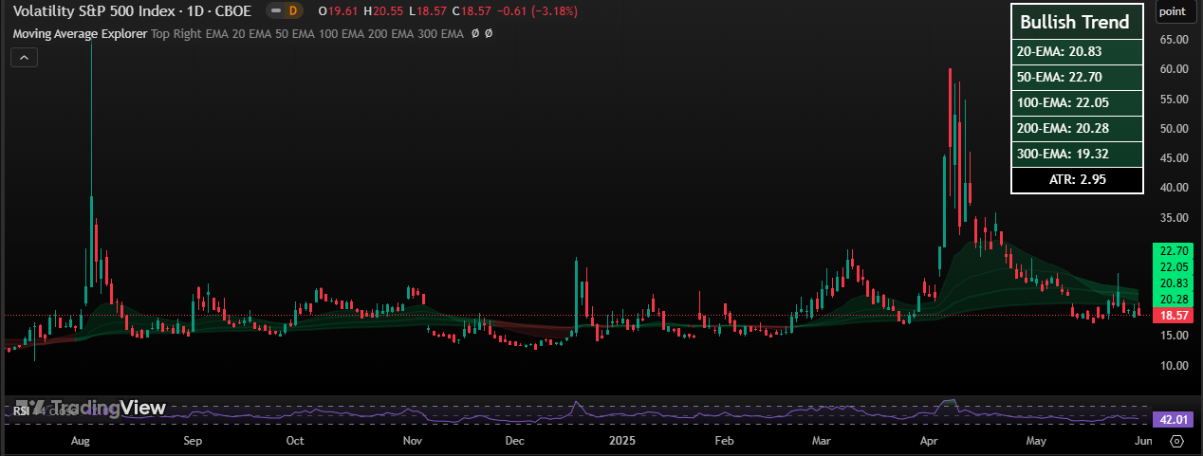Click the green 20.83 price axis label

coord(1174,283)
